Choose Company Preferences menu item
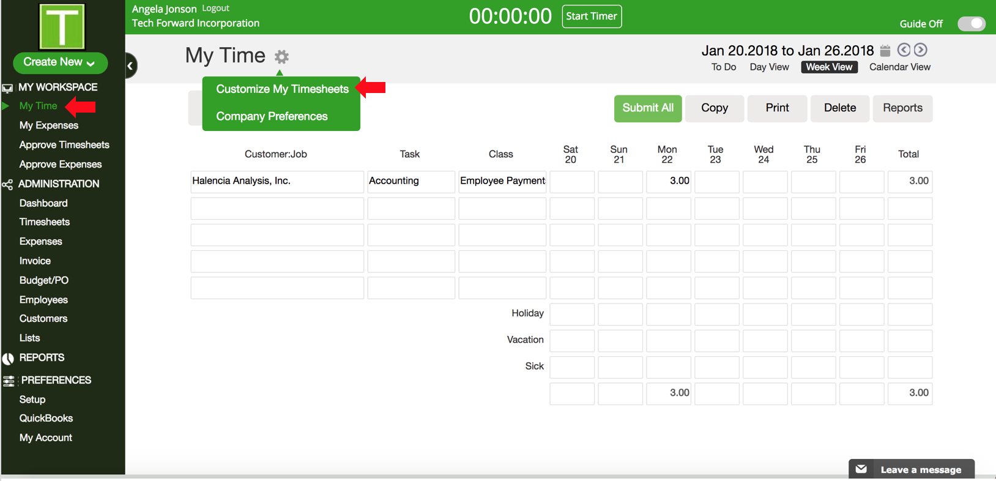Image resolution: width=996 pixels, height=481 pixels. point(272,116)
